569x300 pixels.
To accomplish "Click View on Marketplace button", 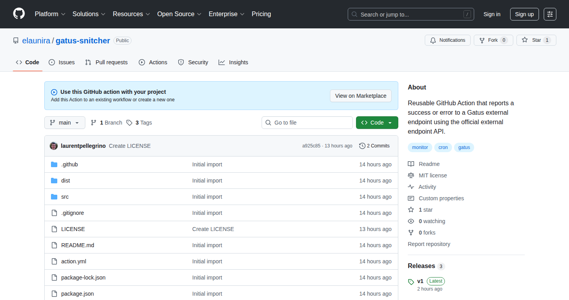I will [x=361, y=96].
